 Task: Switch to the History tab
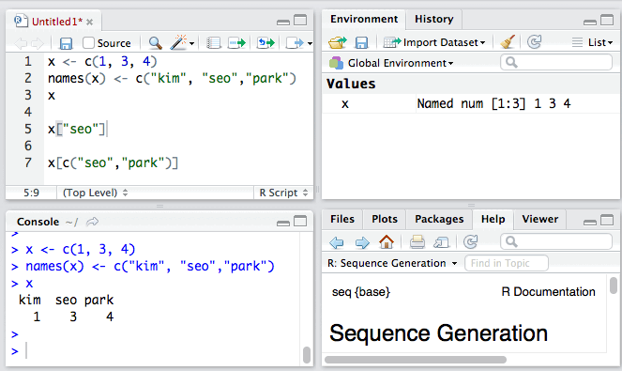pos(434,19)
